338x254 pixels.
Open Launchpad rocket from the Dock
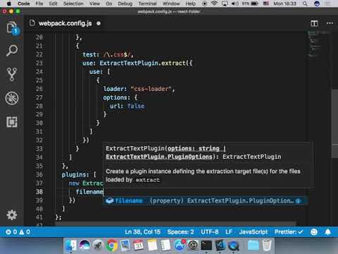point(98,246)
